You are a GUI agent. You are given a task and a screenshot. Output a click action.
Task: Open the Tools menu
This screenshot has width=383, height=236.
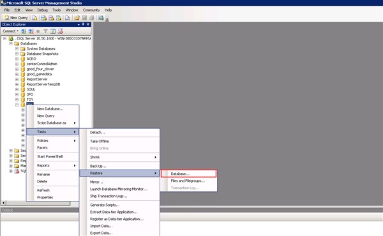pyautogui.click(x=56, y=10)
